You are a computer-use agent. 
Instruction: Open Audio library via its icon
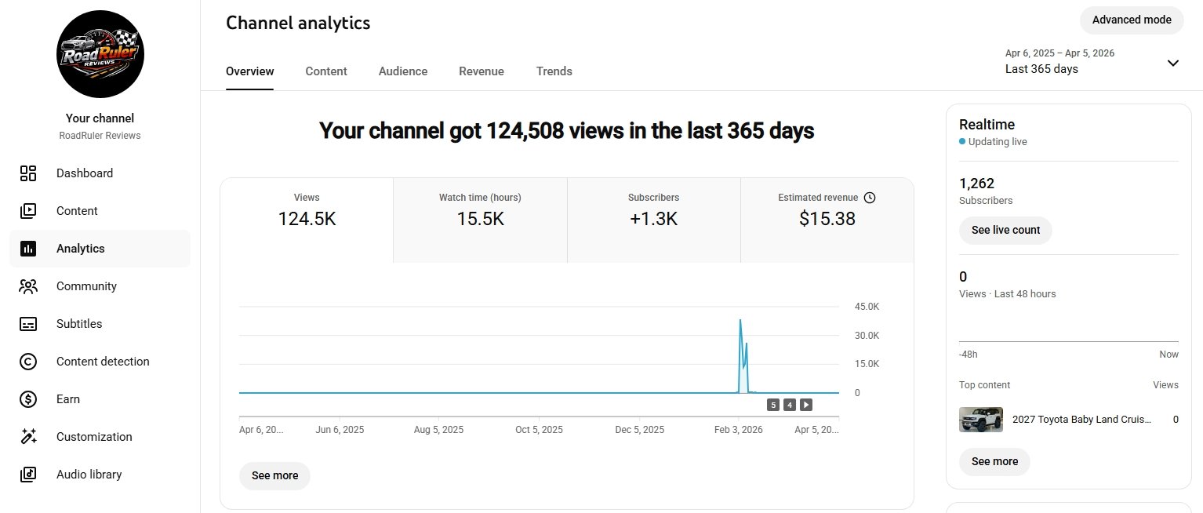28,475
